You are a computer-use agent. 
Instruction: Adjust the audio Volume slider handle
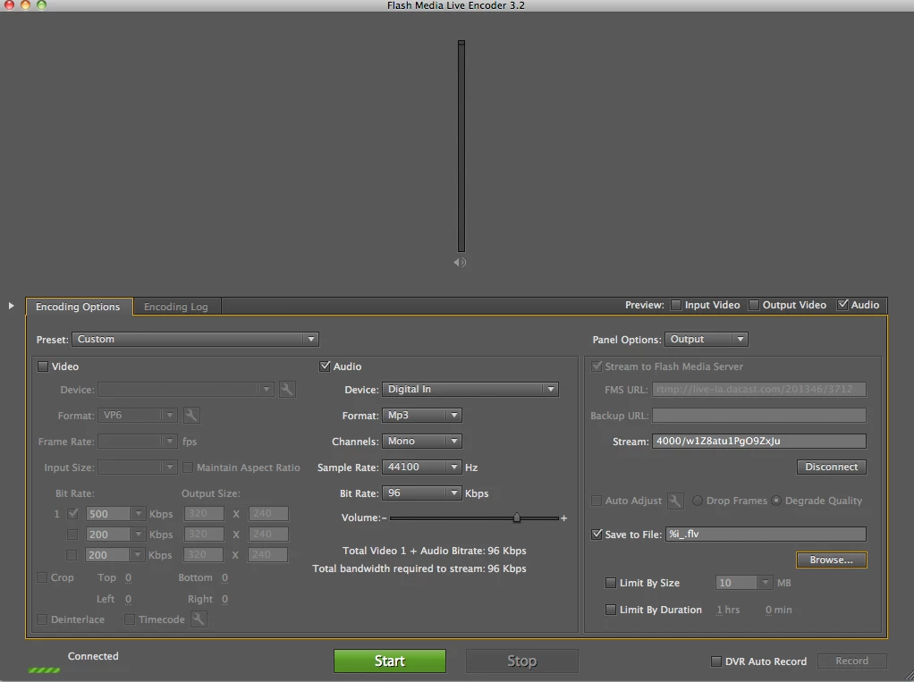tap(516, 518)
